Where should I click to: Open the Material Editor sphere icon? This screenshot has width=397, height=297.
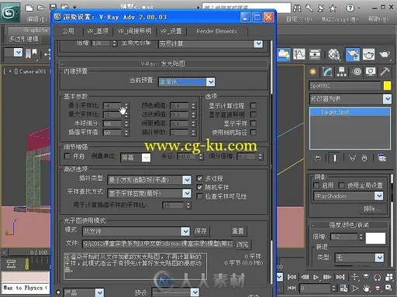(334, 54)
